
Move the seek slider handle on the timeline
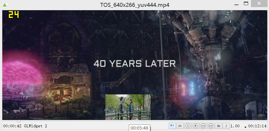coord(19,121)
